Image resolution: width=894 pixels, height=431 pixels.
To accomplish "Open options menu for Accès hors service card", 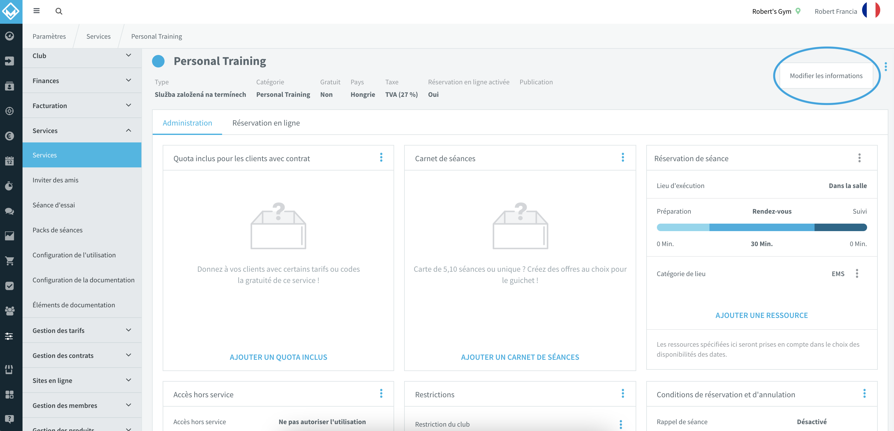I will point(381,394).
